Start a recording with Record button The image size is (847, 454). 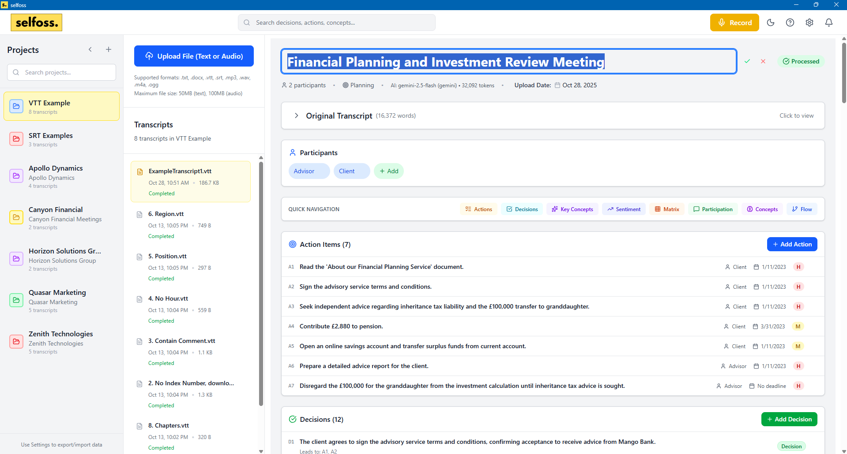click(x=734, y=22)
